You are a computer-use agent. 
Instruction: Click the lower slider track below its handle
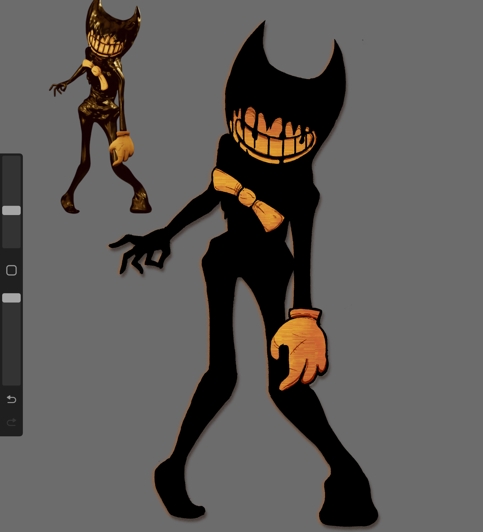click(11, 343)
